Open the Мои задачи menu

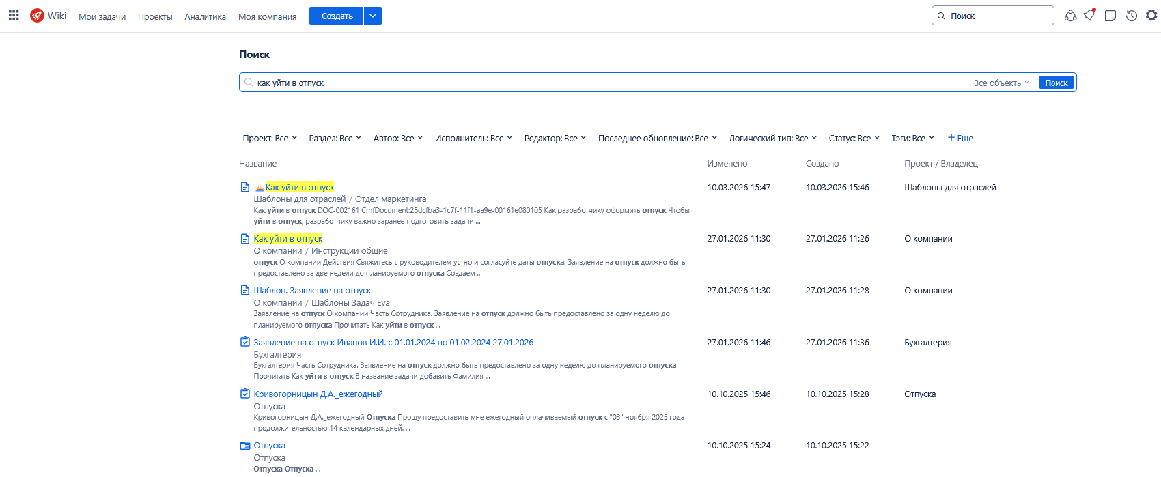coord(102,16)
